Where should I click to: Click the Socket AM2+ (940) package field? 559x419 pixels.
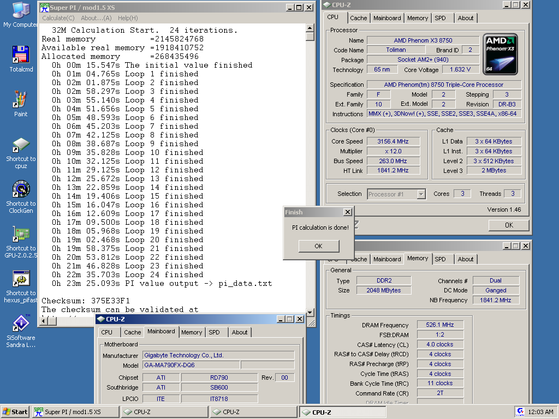click(x=423, y=59)
